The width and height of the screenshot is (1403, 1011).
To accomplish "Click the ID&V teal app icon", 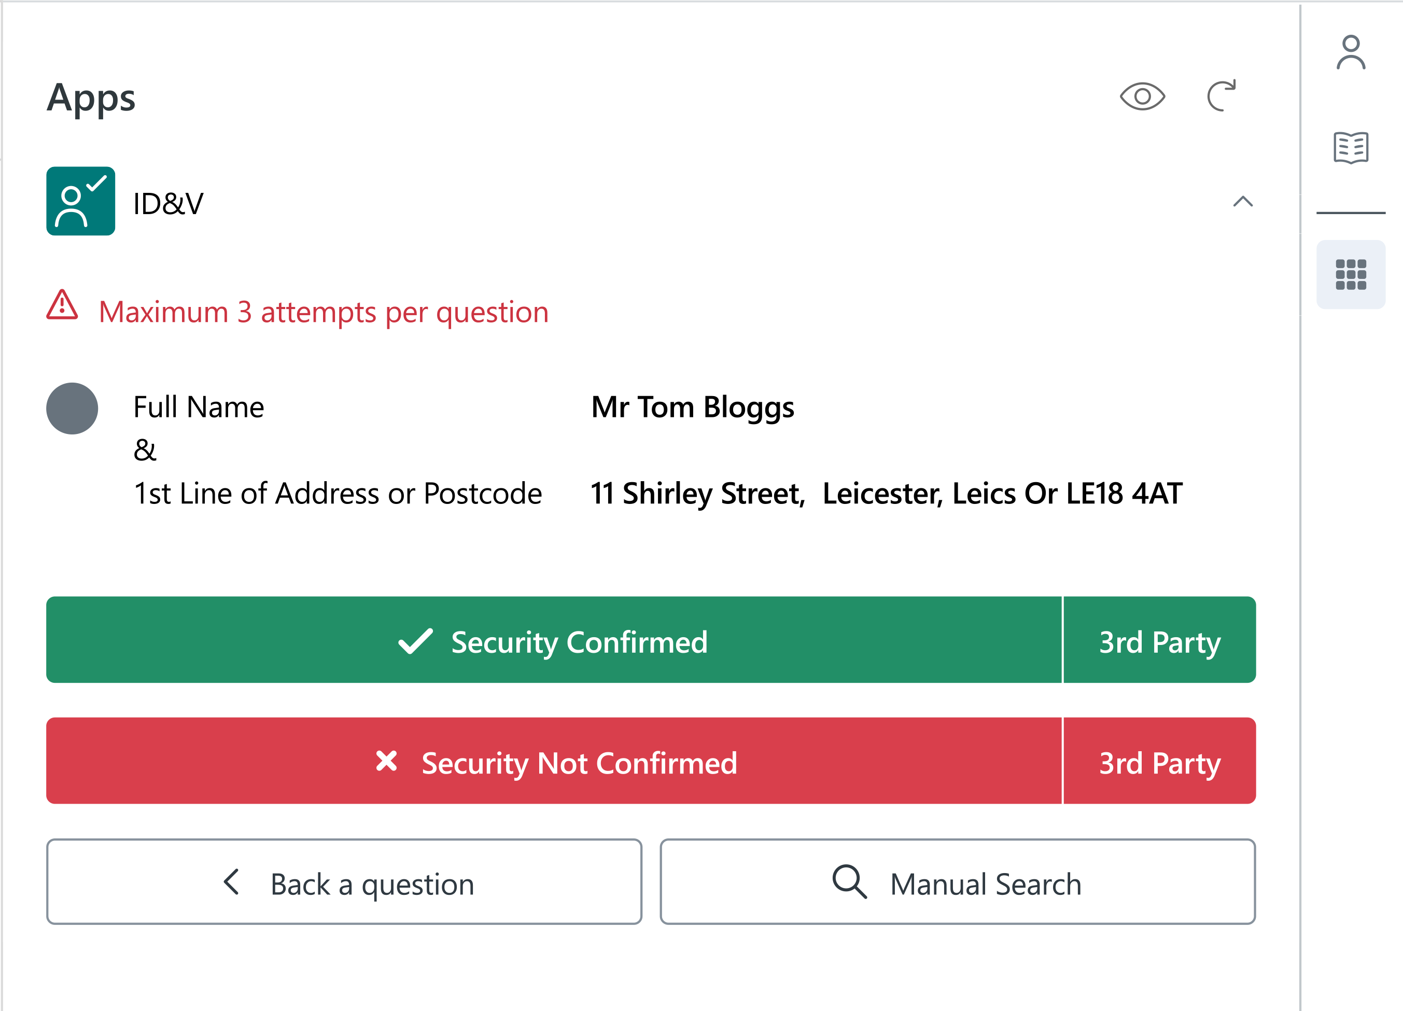I will click(x=80, y=201).
